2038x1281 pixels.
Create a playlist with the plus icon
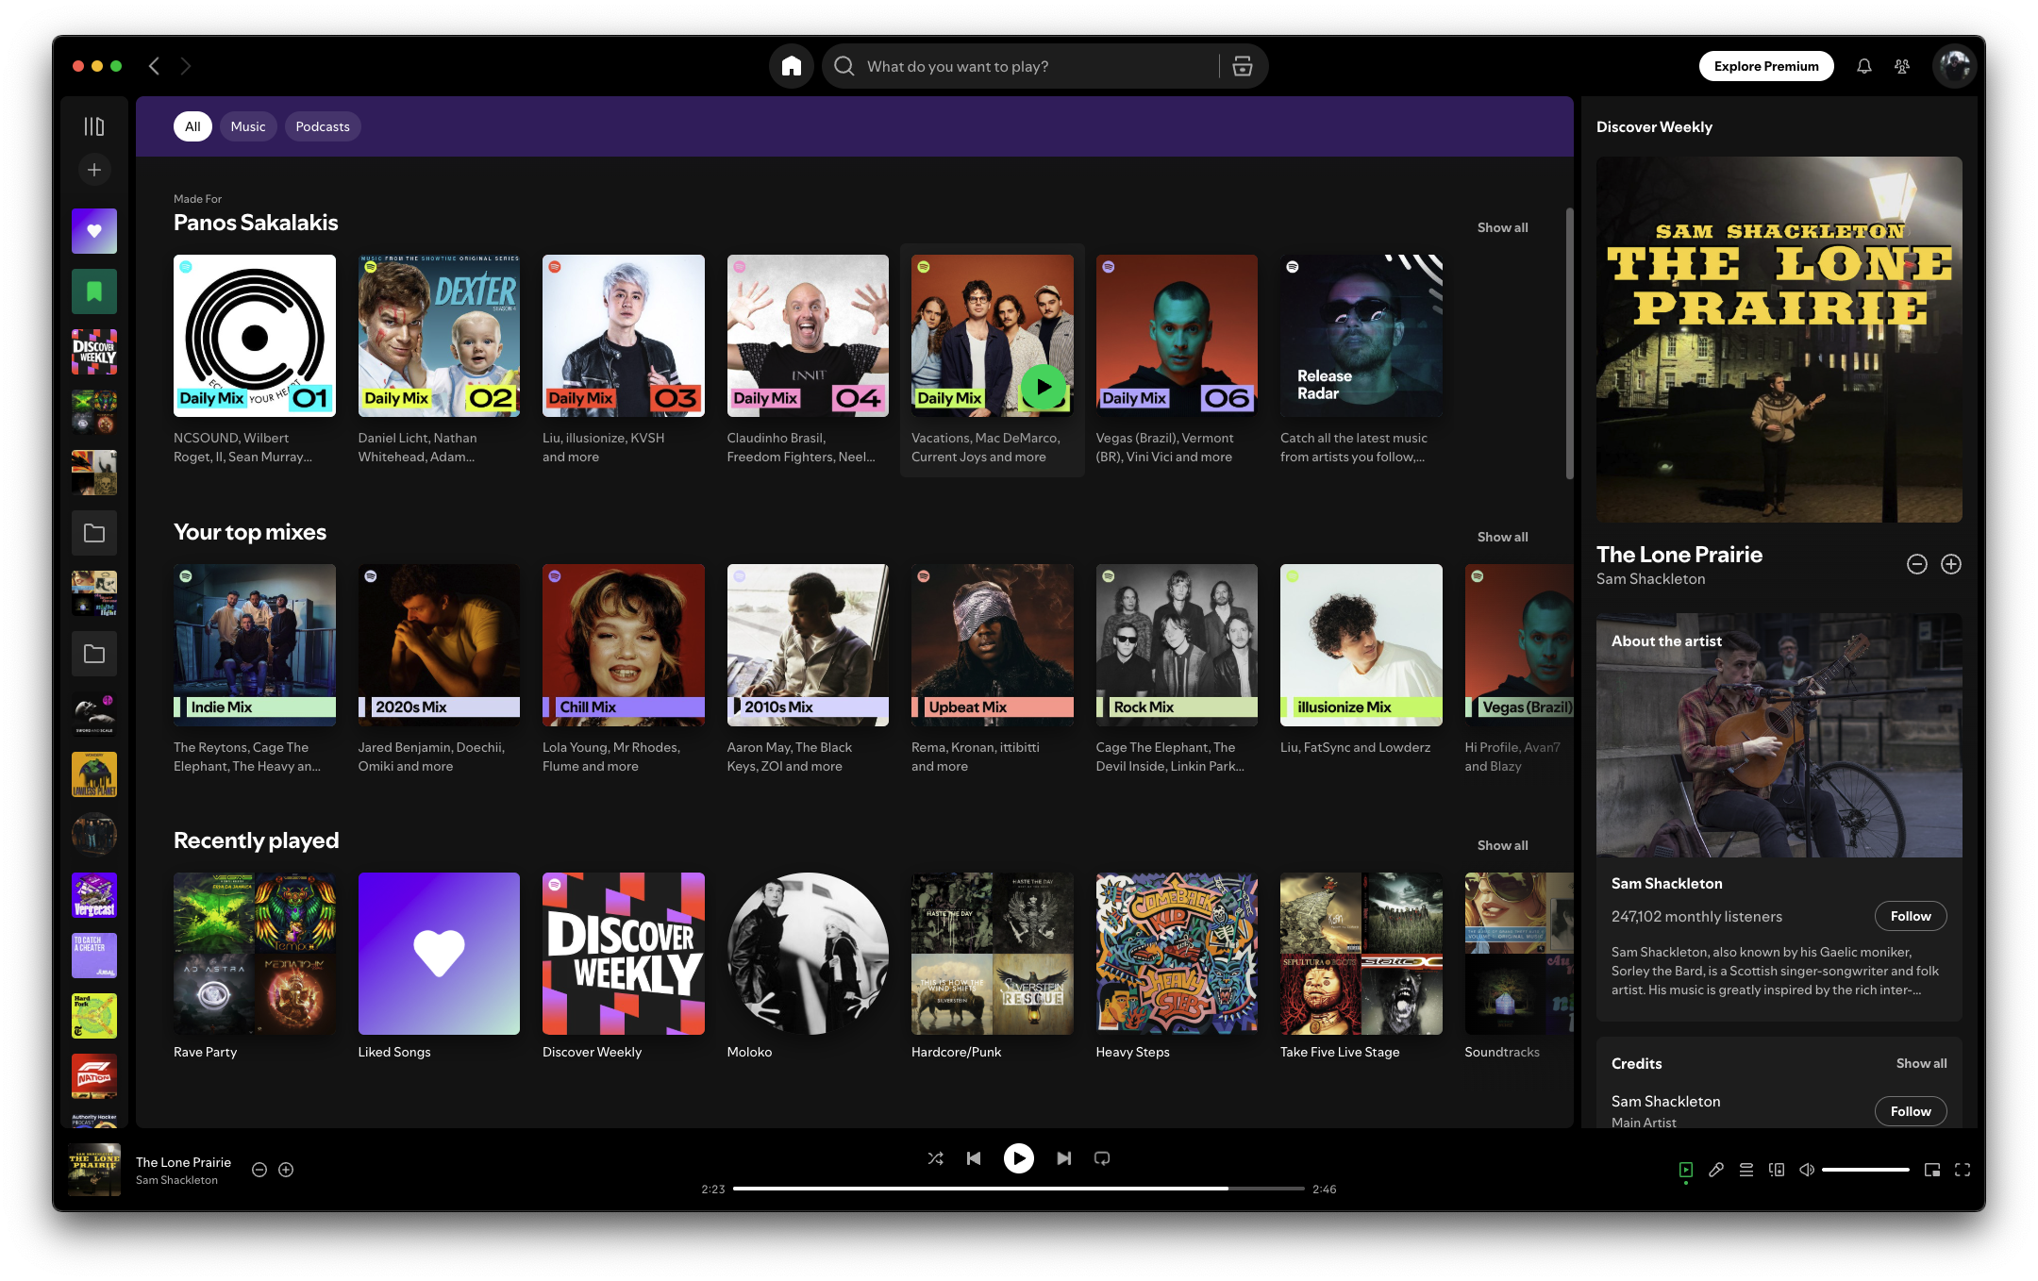click(x=94, y=170)
